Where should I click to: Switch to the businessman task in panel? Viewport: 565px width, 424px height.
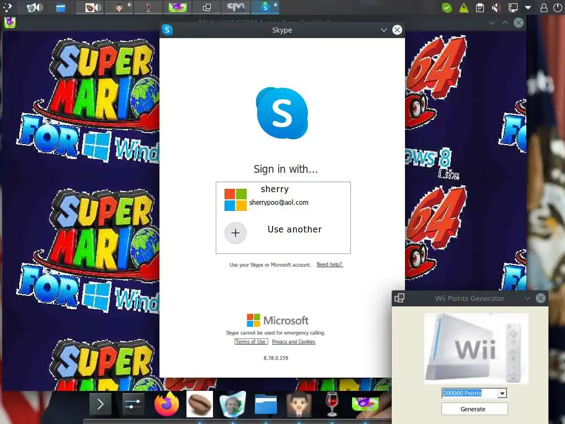tap(119, 7)
